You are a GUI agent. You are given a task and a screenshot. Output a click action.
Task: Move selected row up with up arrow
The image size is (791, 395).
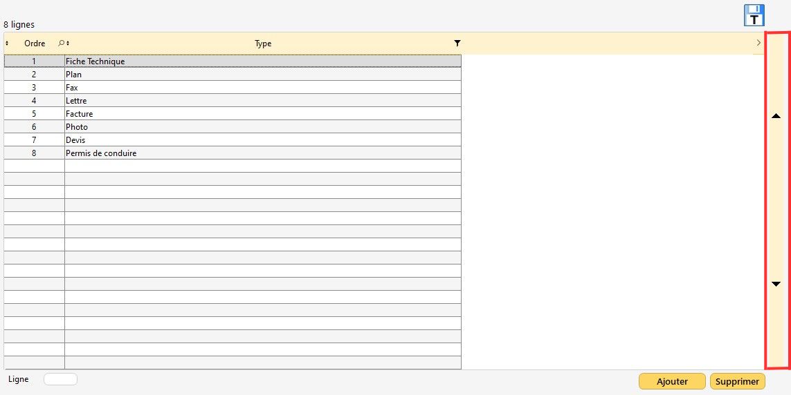[x=776, y=116]
